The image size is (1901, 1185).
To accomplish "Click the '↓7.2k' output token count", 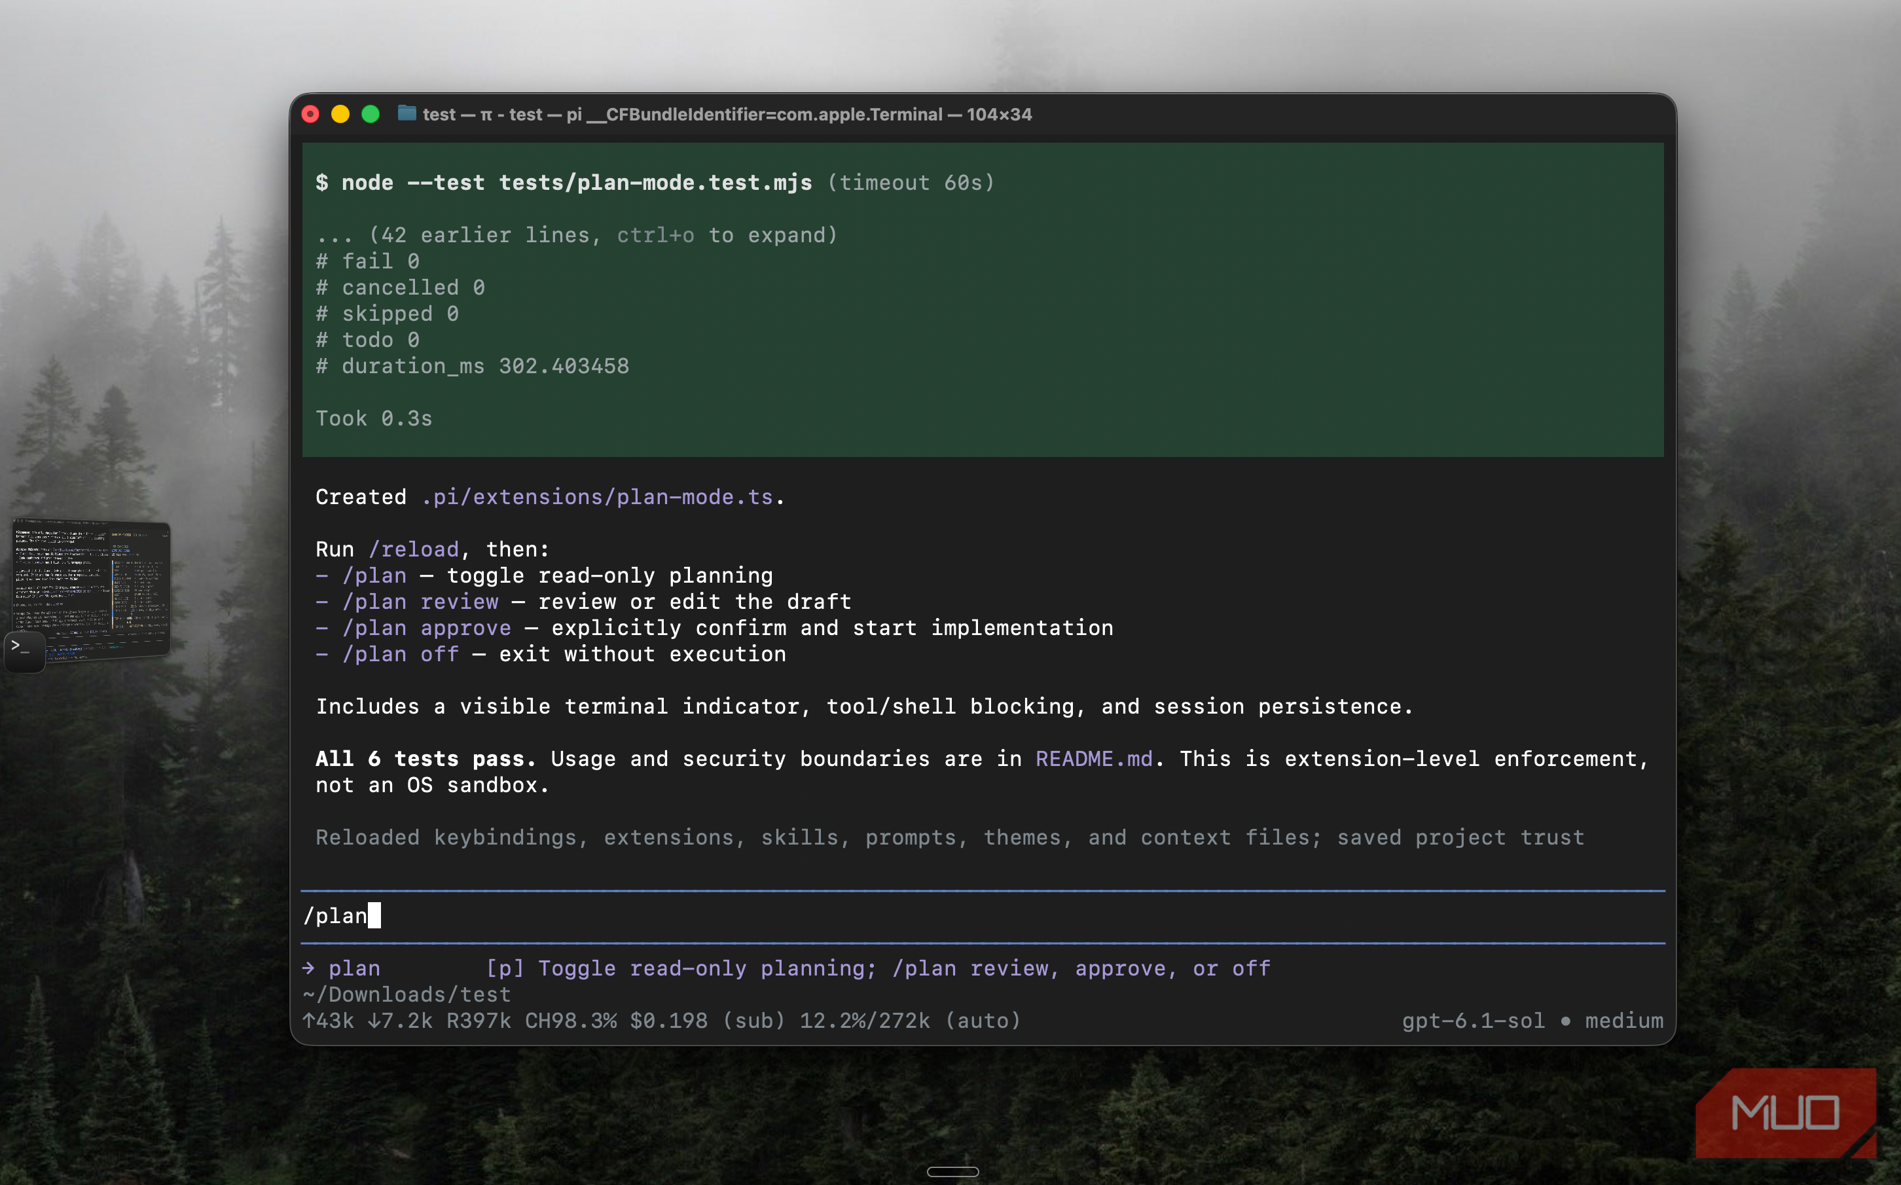I will pos(401,1021).
